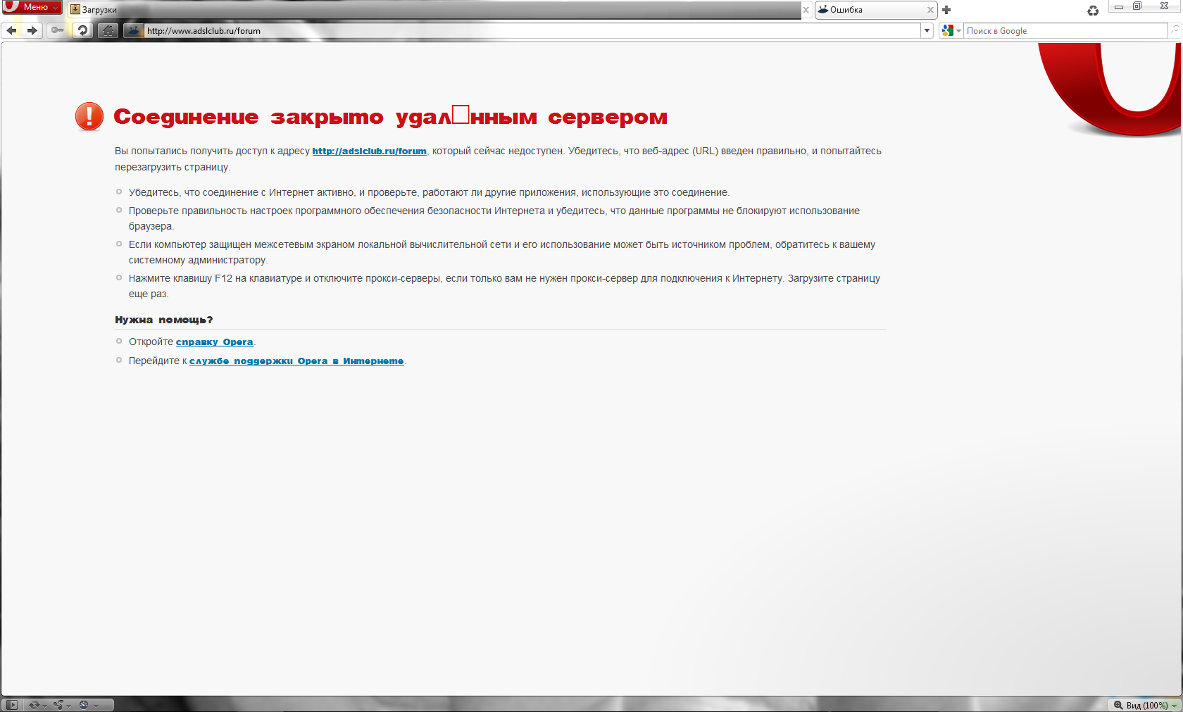Expand the address bar history dropdown
This screenshot has height=712, width=1183.
click(927, 30)
